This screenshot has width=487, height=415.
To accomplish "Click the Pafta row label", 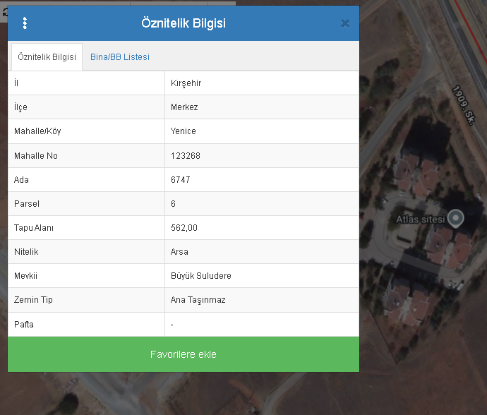I will (x=24, y=325).
